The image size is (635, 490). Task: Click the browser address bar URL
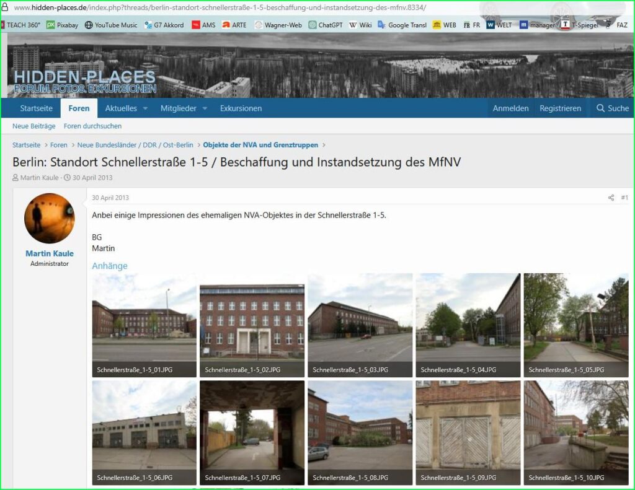pyautogui.click(x=217, y=7)
